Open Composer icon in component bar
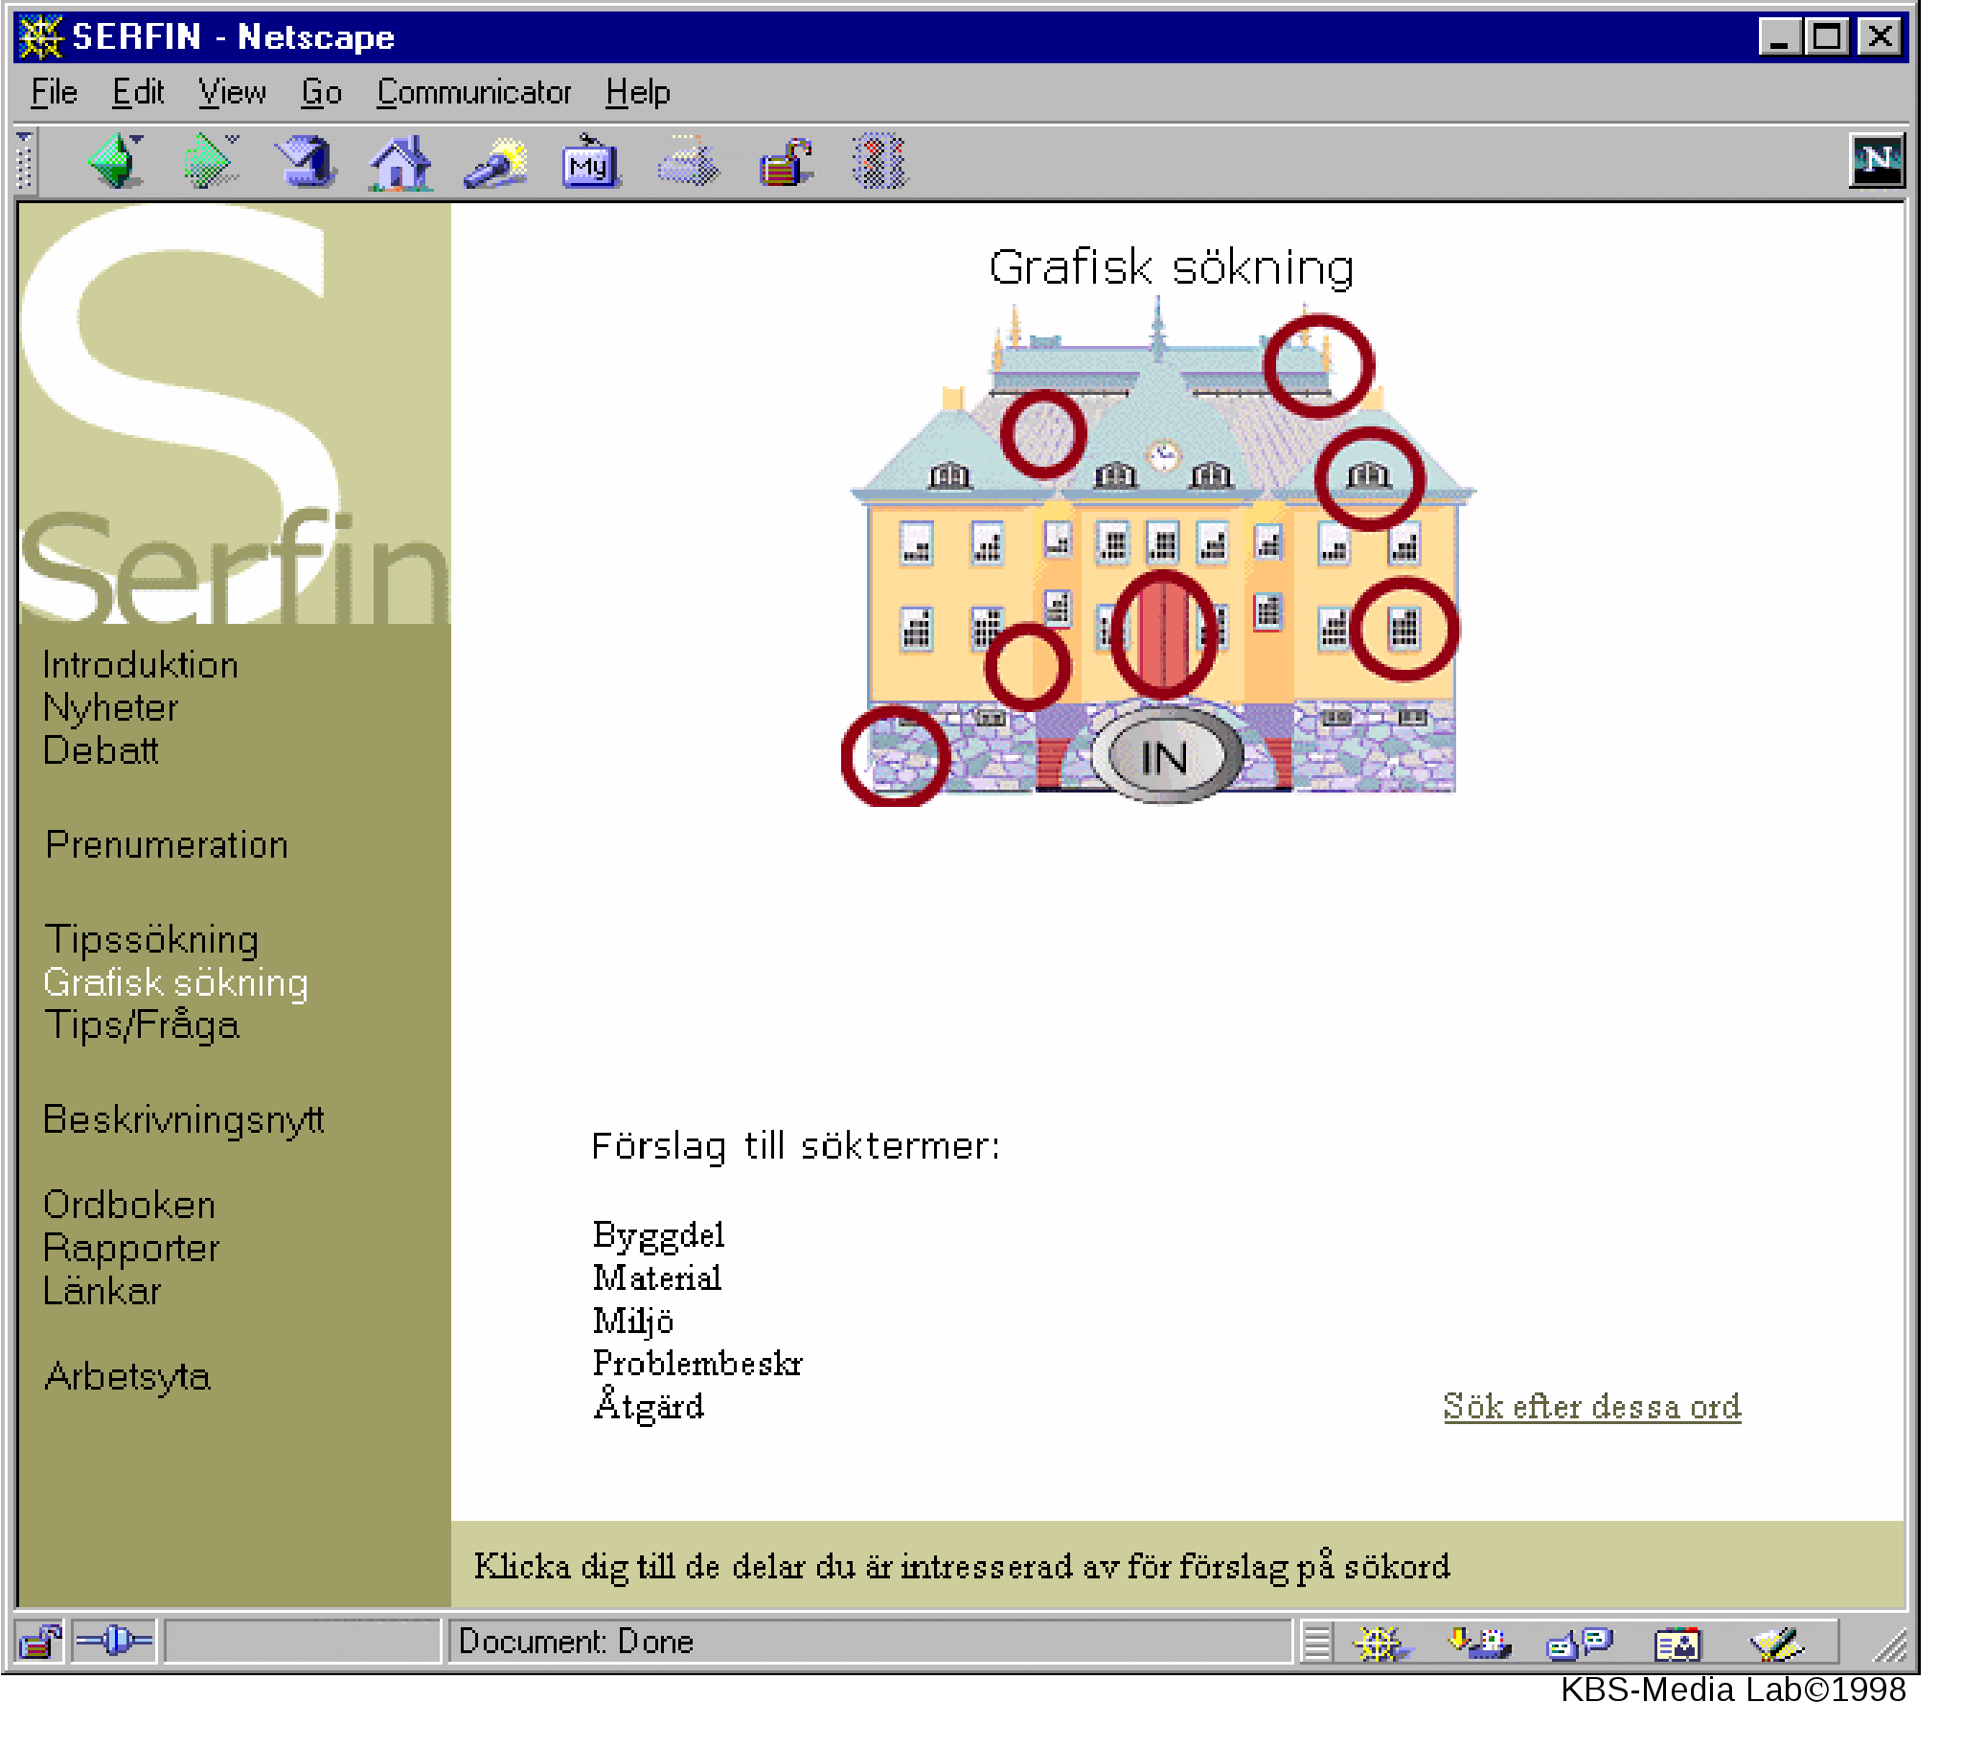This screenshot has width=1962, height=1748. [x=1779, y=1645]
